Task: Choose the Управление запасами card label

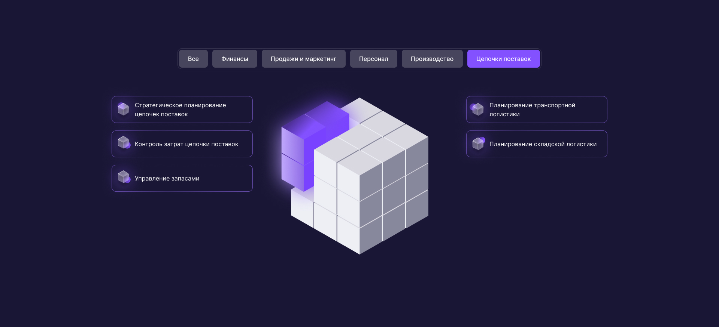Action: [x=167, y=179]
